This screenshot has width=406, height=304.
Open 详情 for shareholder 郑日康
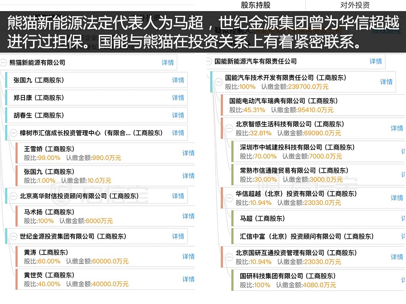(178, 98)
